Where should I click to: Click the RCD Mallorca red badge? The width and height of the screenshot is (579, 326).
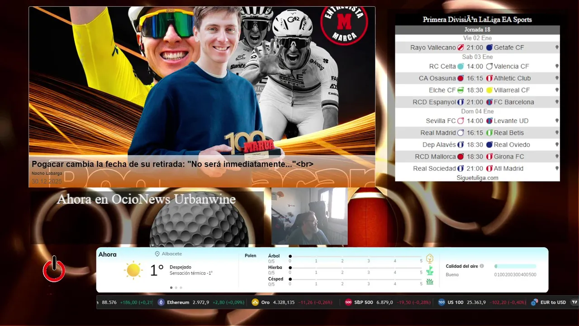(x=461, y=157)
